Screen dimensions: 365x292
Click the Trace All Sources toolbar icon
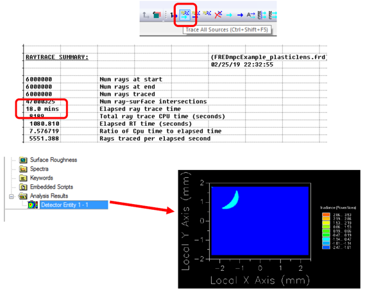coord(185,15)
